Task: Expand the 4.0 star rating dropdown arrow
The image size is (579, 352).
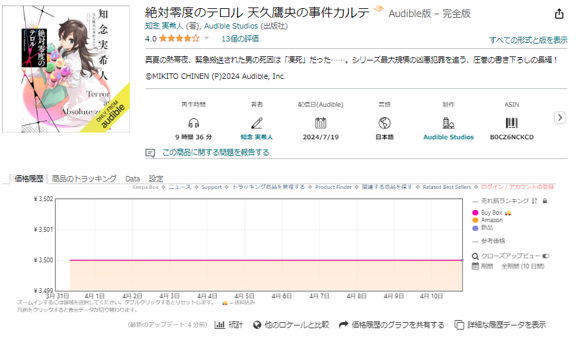Action: 207,37
